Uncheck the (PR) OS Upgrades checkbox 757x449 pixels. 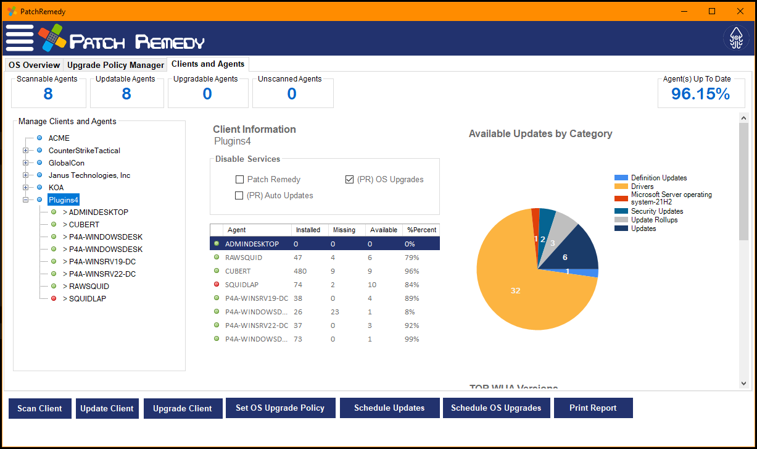point(350,179)
